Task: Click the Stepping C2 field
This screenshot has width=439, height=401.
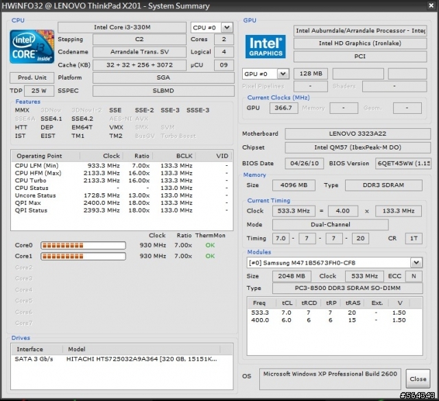Action: [139, 39]
